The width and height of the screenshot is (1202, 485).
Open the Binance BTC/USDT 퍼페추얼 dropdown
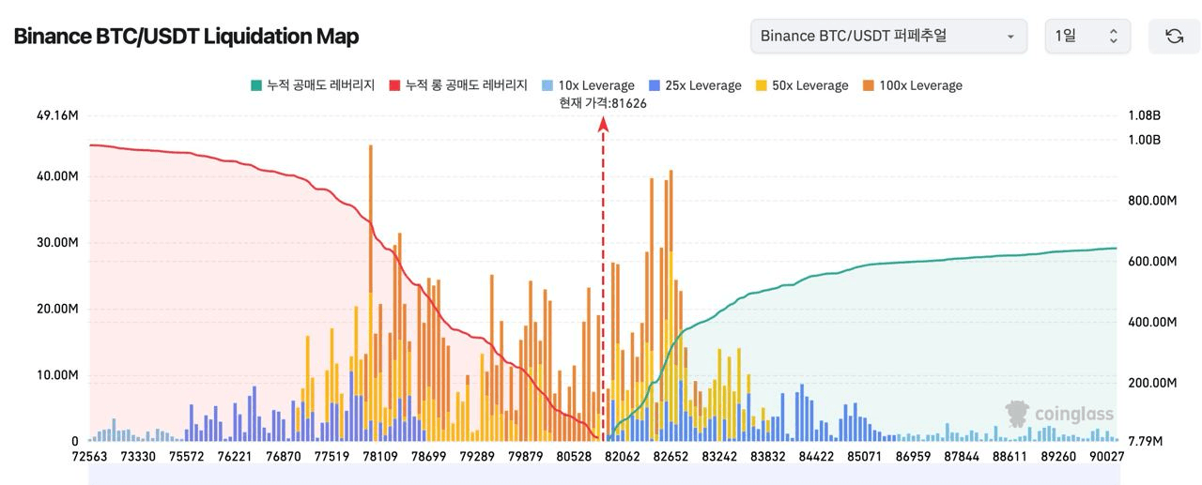889,36
